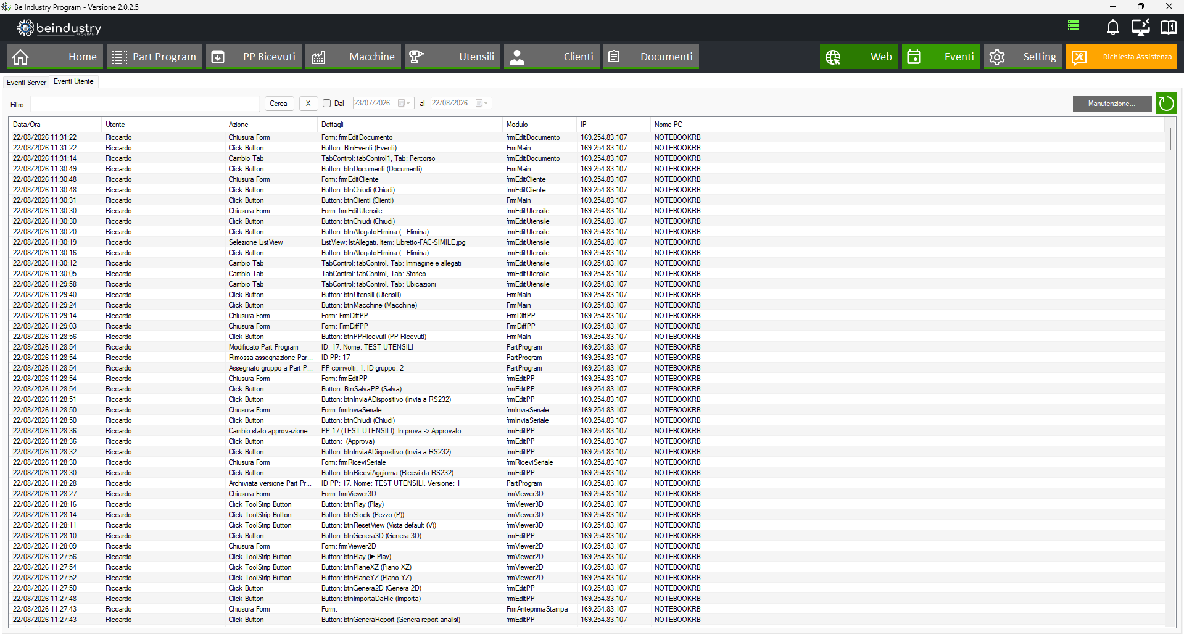This screenshot has width=1184, height=635.
Task: Click the beindustry logo
Action: tap(59, 28)
